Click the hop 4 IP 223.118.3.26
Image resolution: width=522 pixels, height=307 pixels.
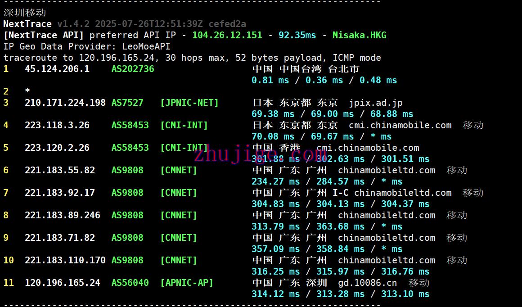[x=57, y=125]
